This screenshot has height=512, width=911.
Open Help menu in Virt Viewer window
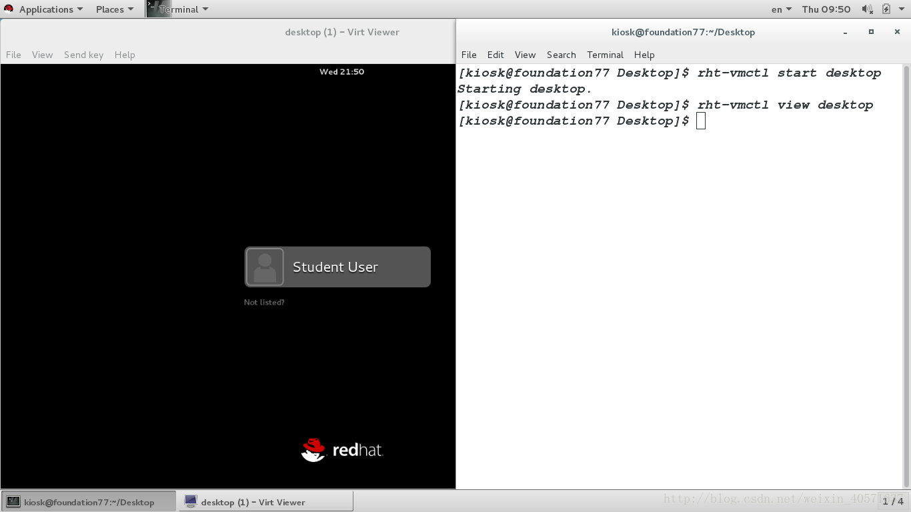click(125, 55)
